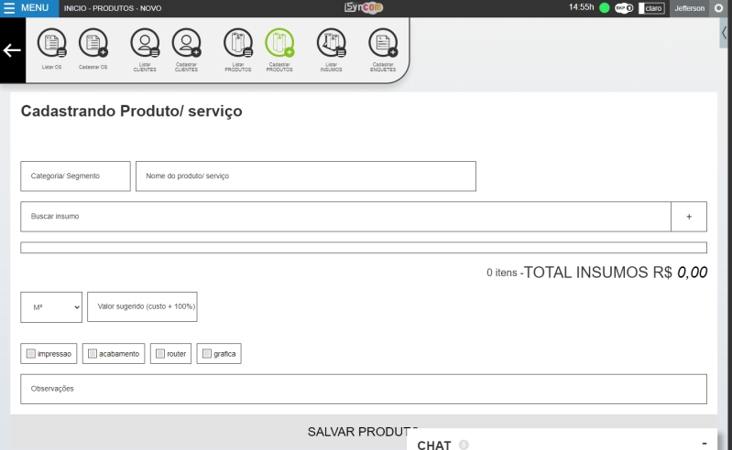The width and height of the screenshot is (732, 450).
Task: Check the impressao checkbox
Action: pyautogui.click(x=32, y=353)
